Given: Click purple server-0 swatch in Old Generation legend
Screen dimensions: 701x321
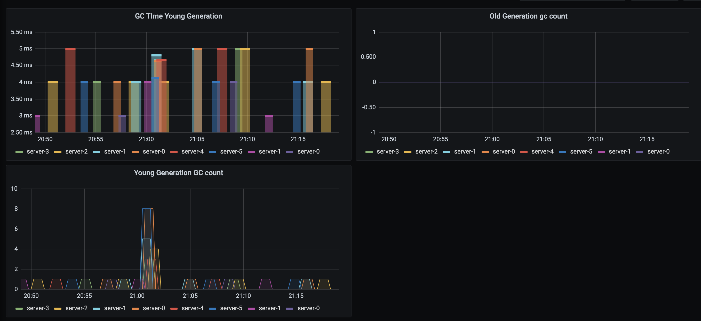Looking at the screenshot, I should pyautogui.click(x=640, y=152).
